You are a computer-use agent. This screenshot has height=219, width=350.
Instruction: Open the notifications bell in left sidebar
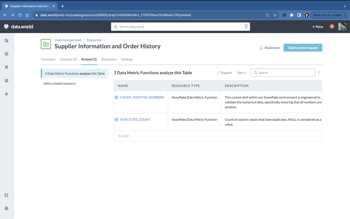7,94
